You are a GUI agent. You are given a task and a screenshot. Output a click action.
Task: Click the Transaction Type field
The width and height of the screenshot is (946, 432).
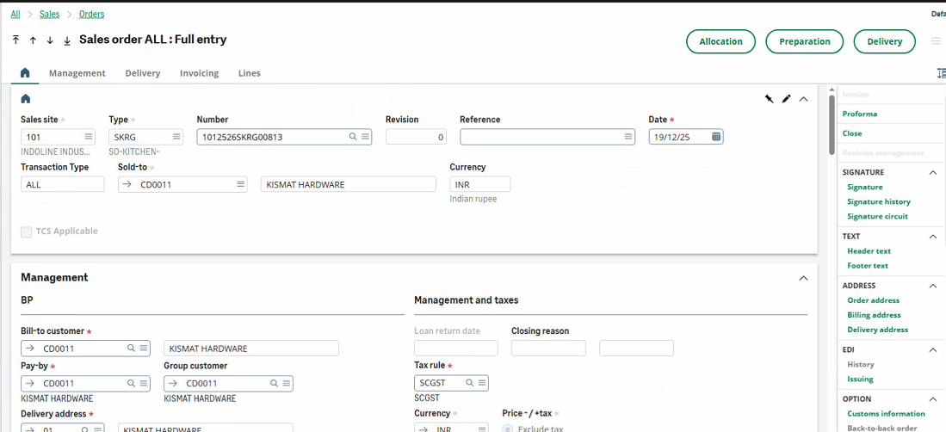click(63, 185)
